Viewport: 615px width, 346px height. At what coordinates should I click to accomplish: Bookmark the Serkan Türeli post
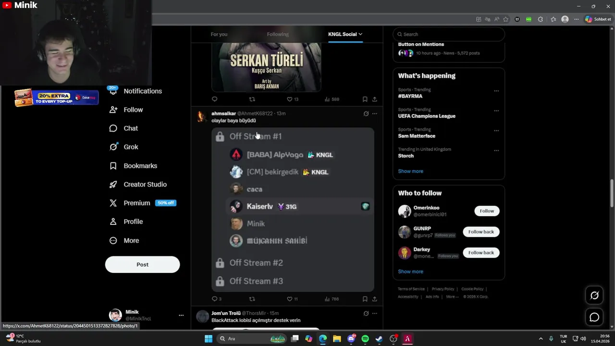point(365,99)
